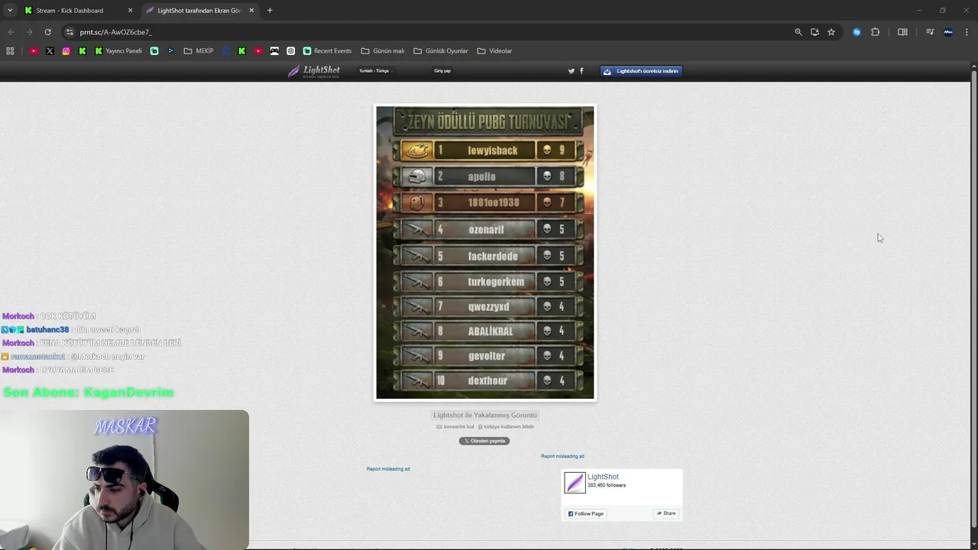Open the Yayıncı Paneli bookmark
This screenshot has width=978, height=550.
click(118, 51)
